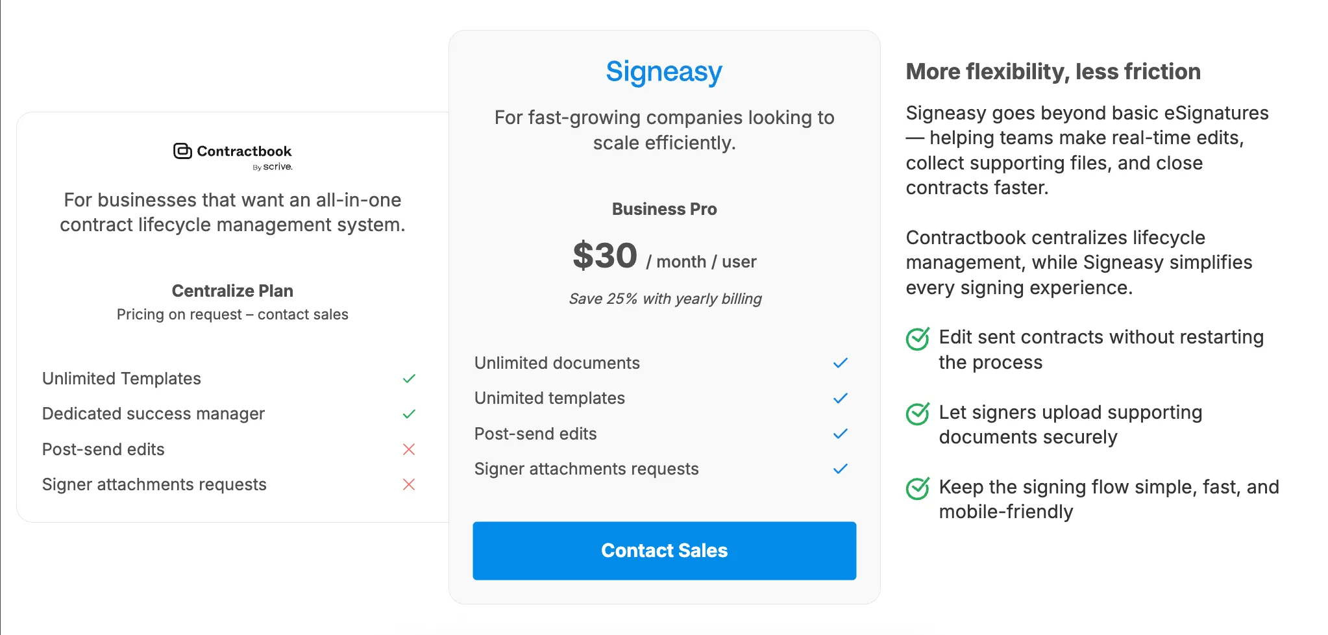This screenshot has height=635, width=1328.
Task: Click blue checkmark for Signeasy Signer attachments requests
Action: (x=841, y=469)
